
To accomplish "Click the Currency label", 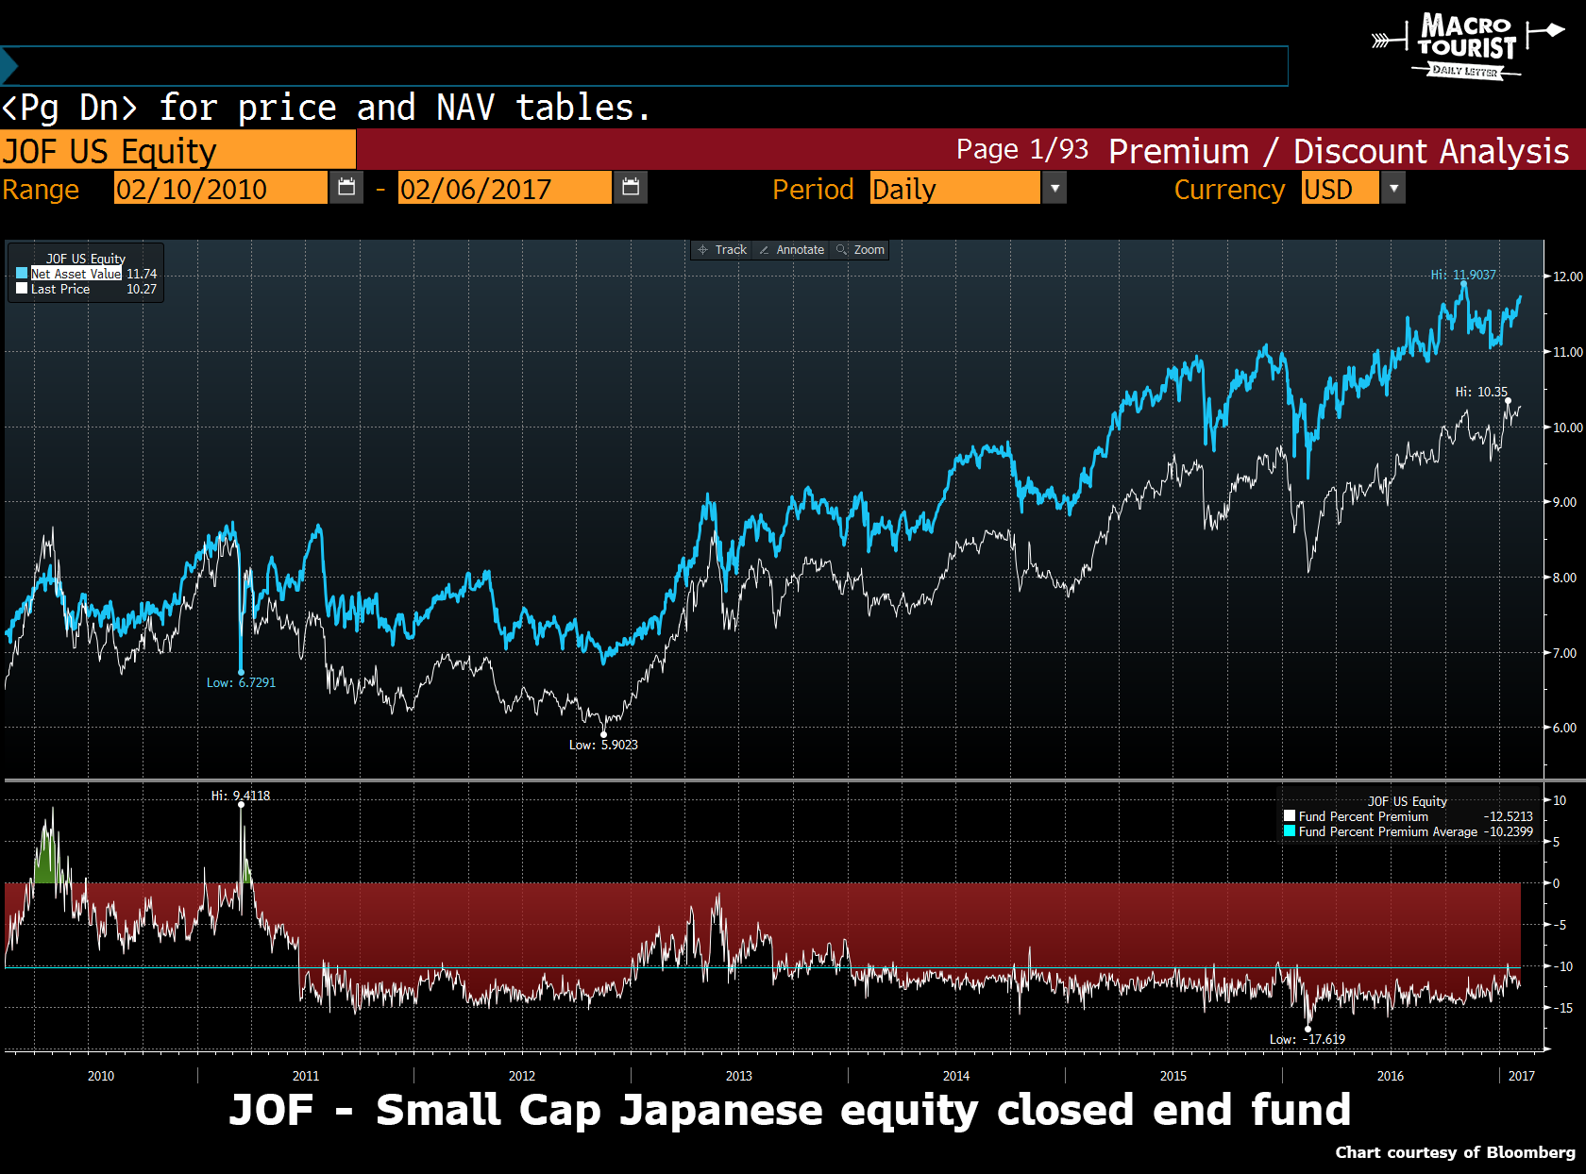I will tap(1229, 189).
